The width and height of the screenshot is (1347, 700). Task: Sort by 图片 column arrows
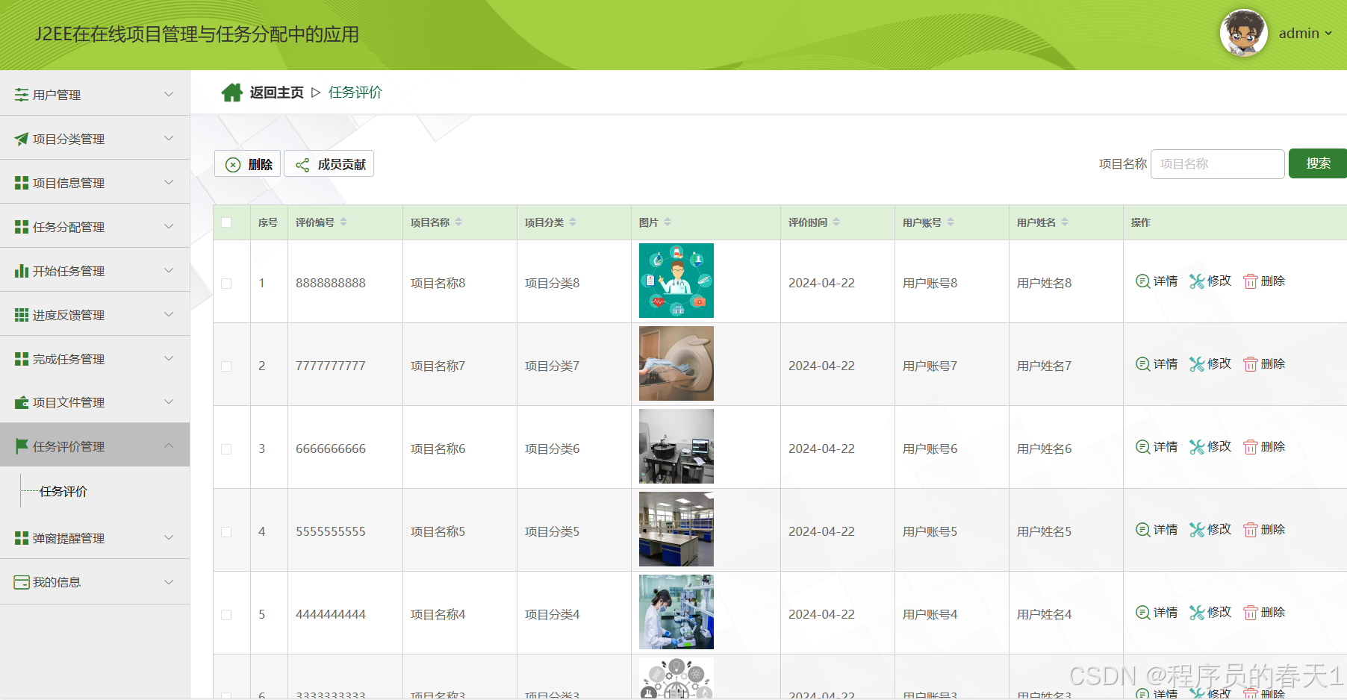668,222
